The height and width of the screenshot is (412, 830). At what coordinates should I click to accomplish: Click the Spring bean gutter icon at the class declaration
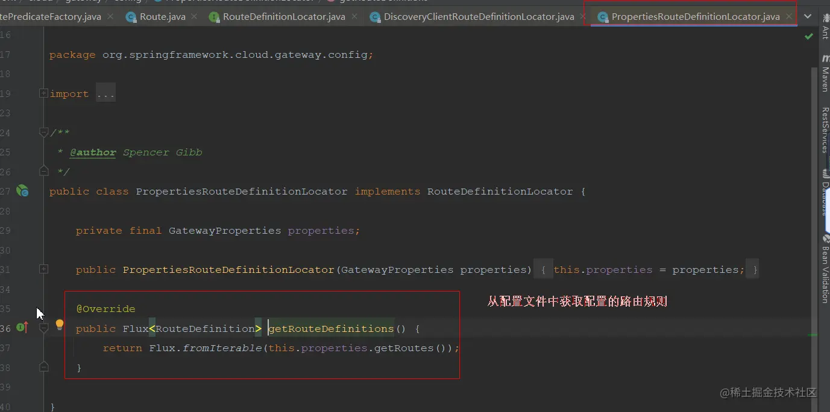[x=22, y=191]
